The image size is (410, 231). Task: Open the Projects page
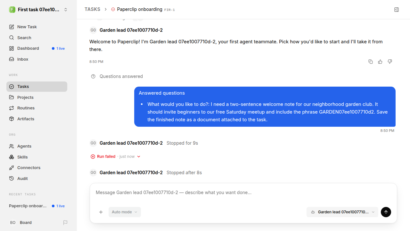click(x=37, y=97)
